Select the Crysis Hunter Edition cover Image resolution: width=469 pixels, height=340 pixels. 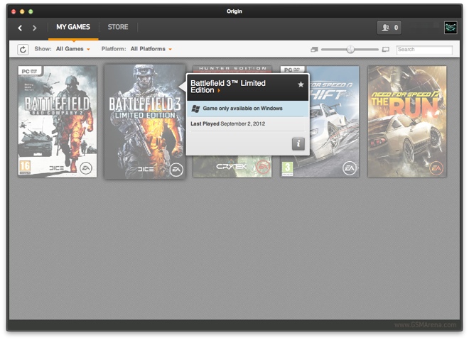point(232,166)
